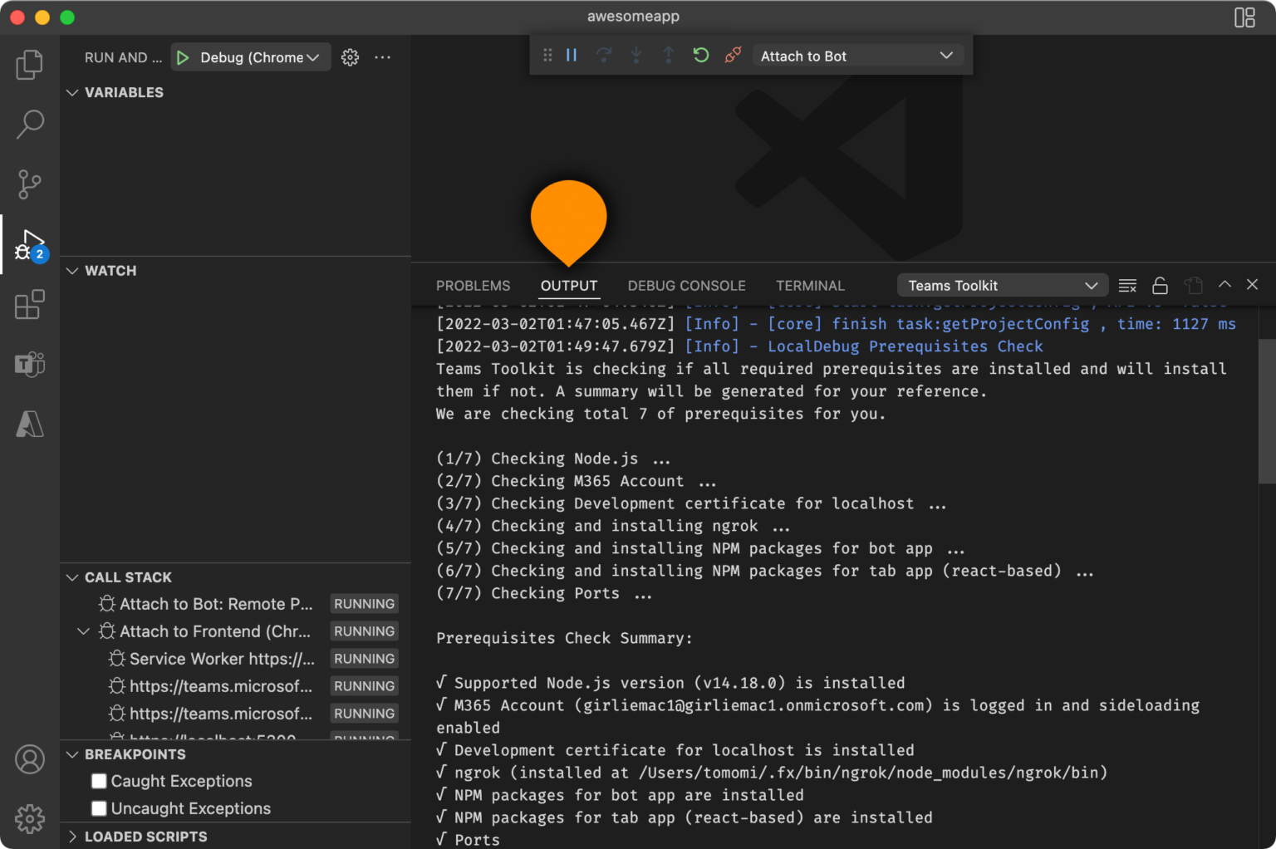Restart the debugger with green arrow

click(x=700, y=56)
